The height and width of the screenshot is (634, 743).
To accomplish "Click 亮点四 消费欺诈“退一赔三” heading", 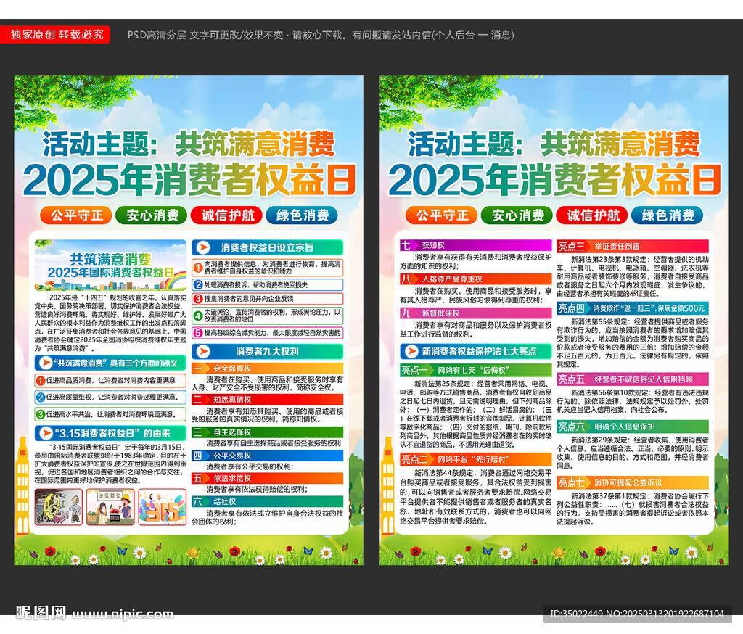I will pyautogui.click(x=633, y=308).
